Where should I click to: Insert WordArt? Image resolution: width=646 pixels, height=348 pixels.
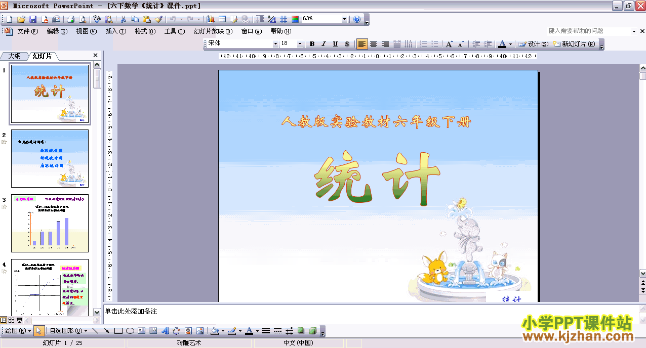point(165,331)
